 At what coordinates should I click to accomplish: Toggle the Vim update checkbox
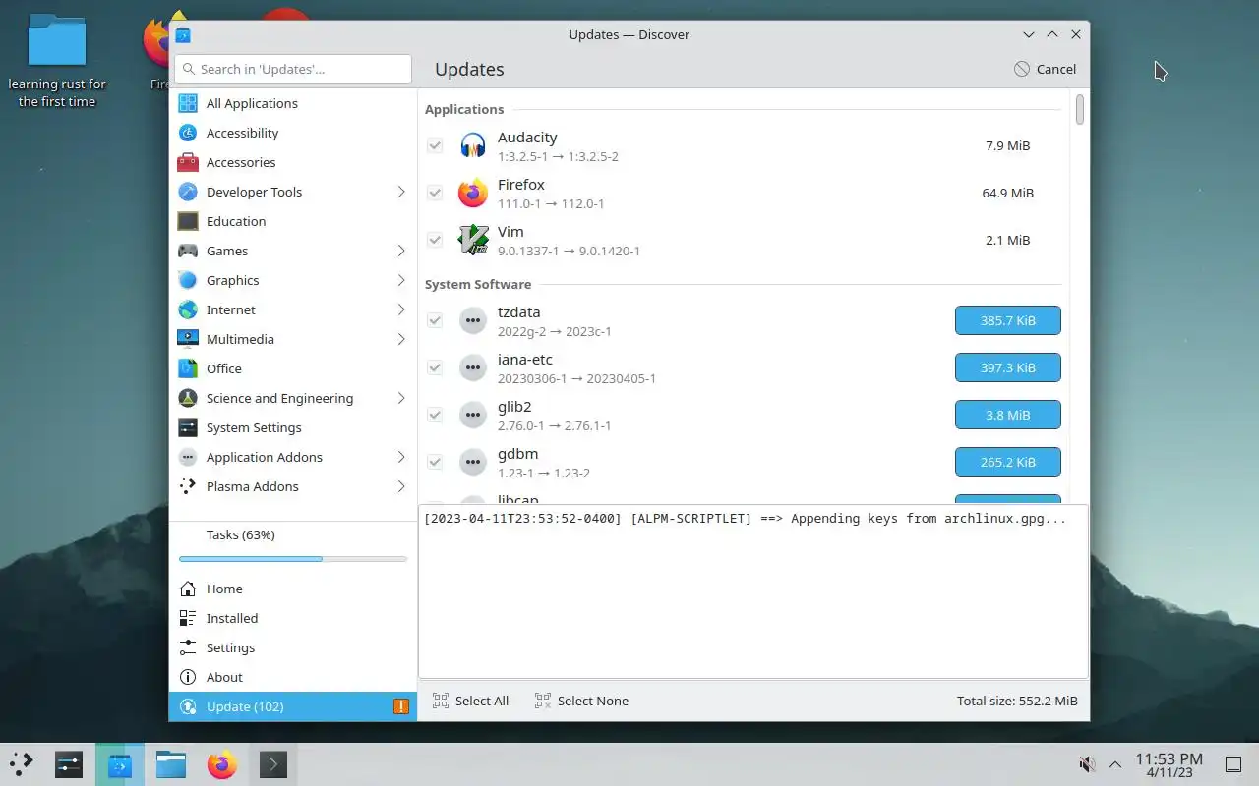pos(435,241)
